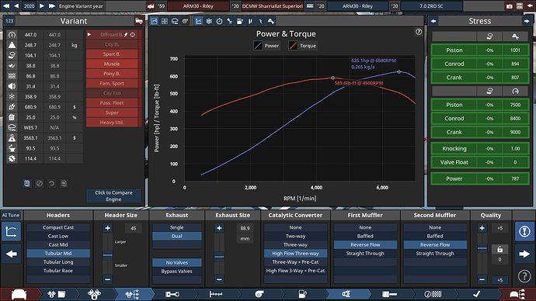Click the help question mark on graph
The image size is (536, 301).
(419, 32)
